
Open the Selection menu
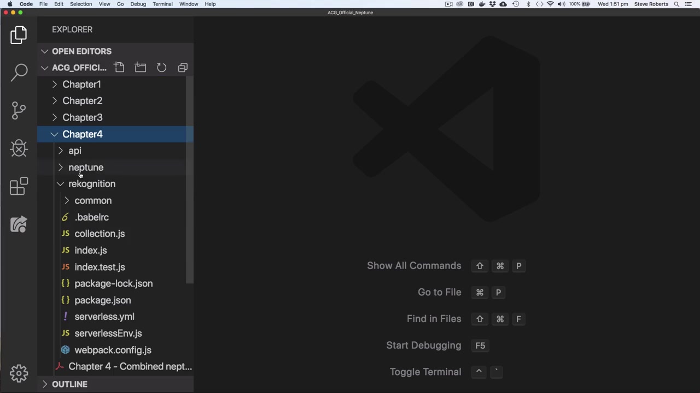tap(80, 4)
